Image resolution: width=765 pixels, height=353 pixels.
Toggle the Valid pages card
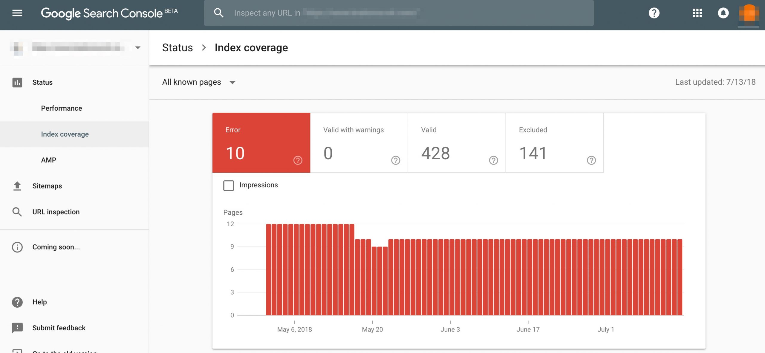point(456,142)
